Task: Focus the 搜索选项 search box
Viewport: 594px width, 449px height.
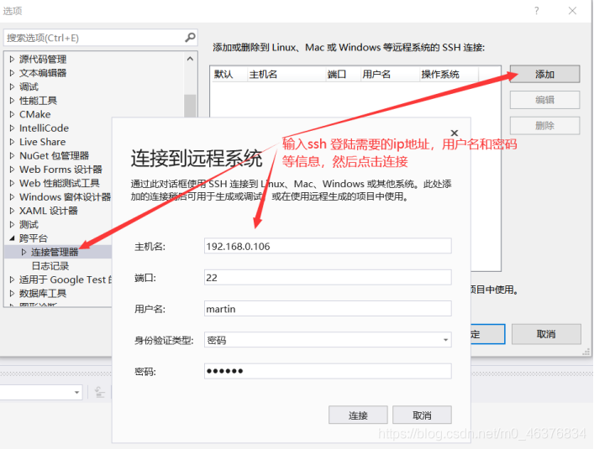Action: click(x=100, y=38)
